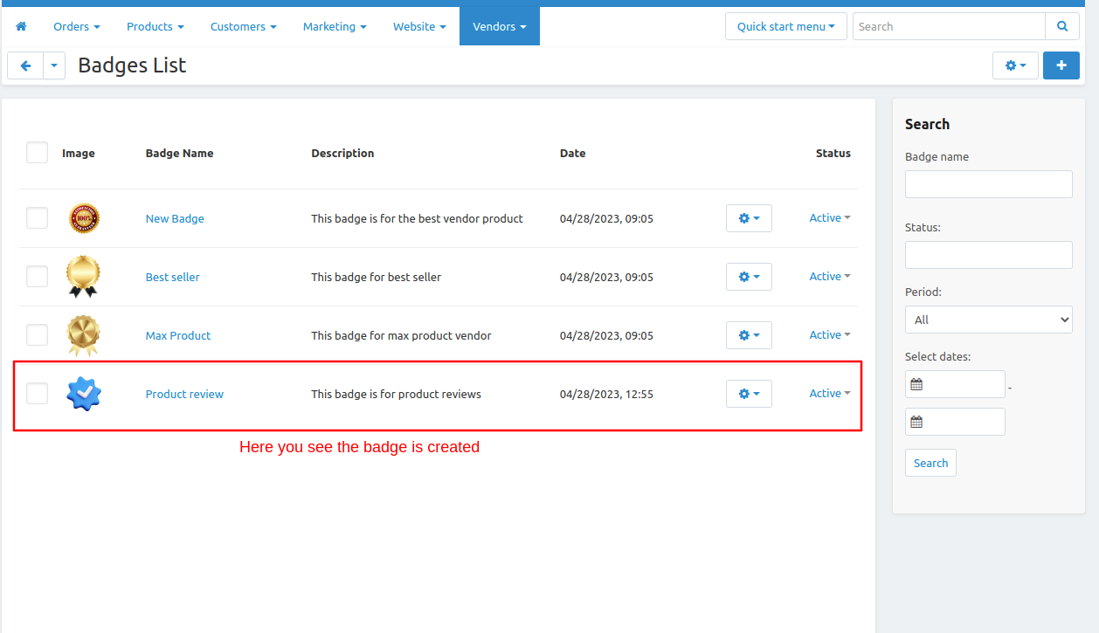The image size is (1099, 633).
Task: Open the gear menu for the Product review row
Action: point(749,394)
